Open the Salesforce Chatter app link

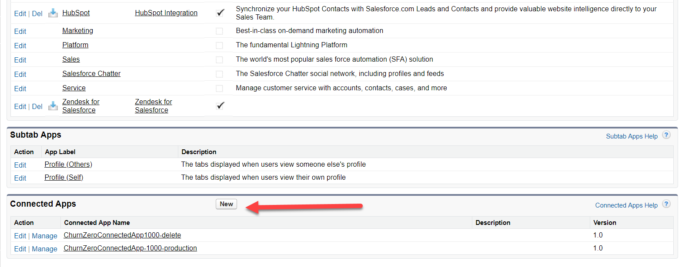[91, 73]
